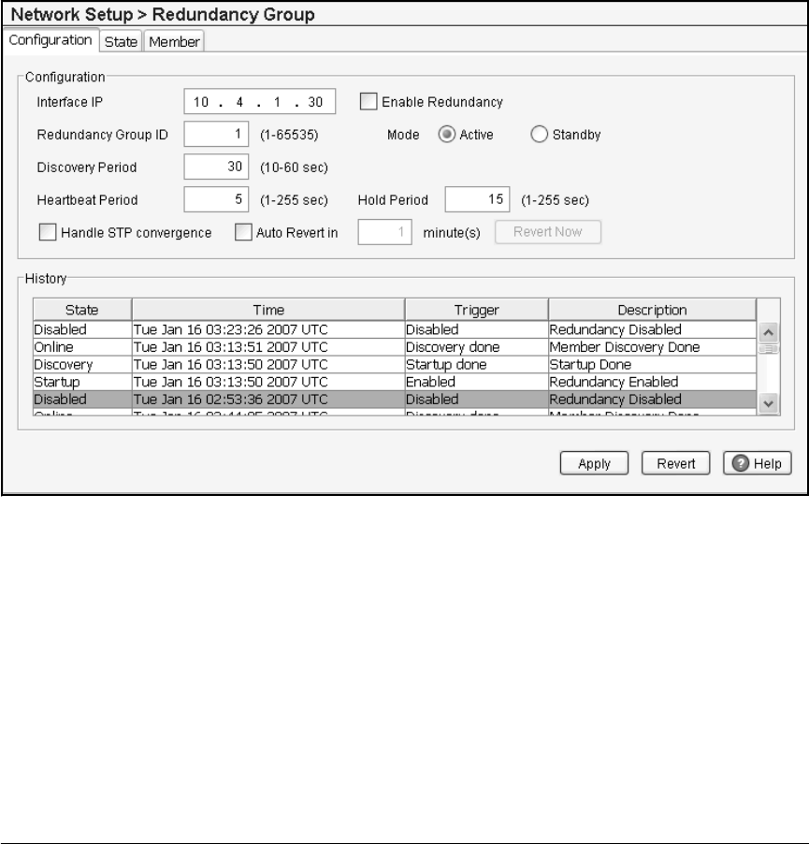This screenshot has width=809, height=844.
Task: Select the 'Startup' state row cell
Action: click(82, 382)
